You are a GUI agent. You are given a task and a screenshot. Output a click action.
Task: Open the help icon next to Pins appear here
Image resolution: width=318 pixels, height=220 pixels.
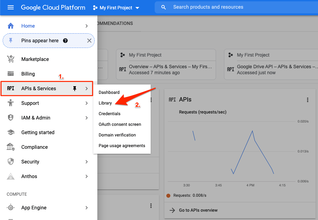coord(65,41)
